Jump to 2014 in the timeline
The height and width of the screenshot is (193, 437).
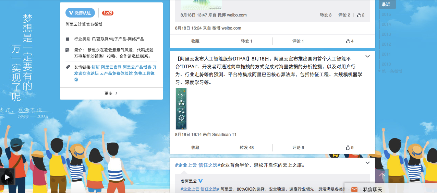(386, 24)
